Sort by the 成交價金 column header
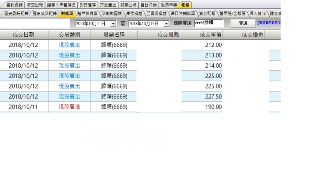 click(x=243, y=35)
